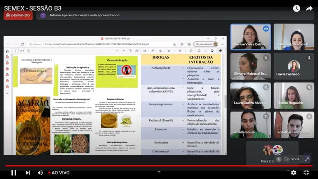Zoom out of the PDF
Viewport: 318px width, 179px height.
[x=117, y=51]
